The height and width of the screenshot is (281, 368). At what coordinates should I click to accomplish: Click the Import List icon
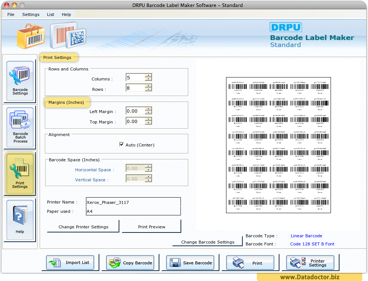pyautogui.click(x=55, y=263)
